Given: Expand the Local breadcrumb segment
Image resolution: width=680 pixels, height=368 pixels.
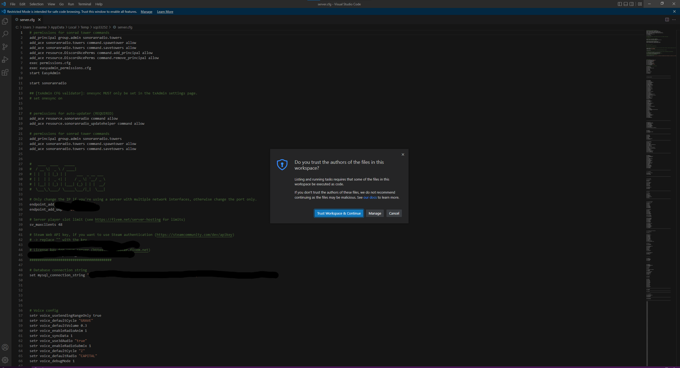Looking at the screenshot, I should coord(72,27).
